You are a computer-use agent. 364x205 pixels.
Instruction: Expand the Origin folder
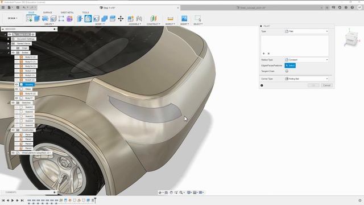tap(8, 48)
